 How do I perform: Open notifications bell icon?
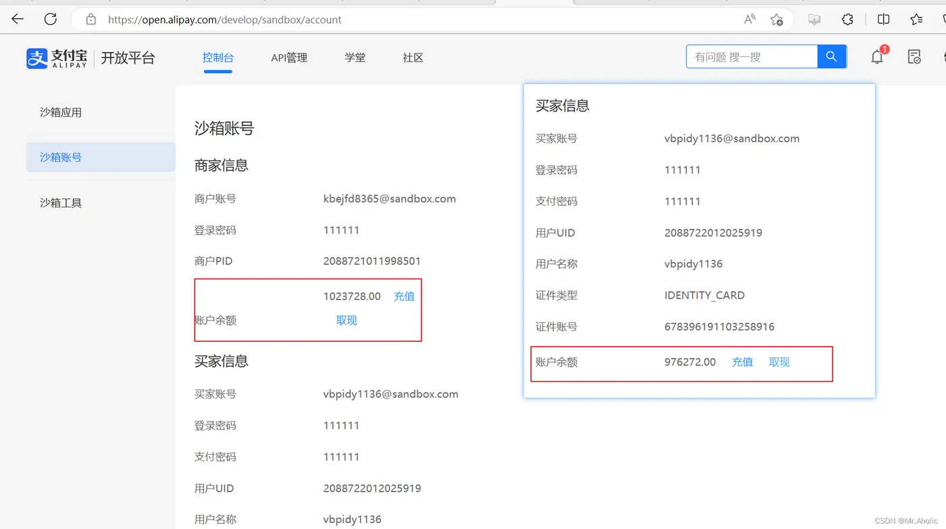877,57
